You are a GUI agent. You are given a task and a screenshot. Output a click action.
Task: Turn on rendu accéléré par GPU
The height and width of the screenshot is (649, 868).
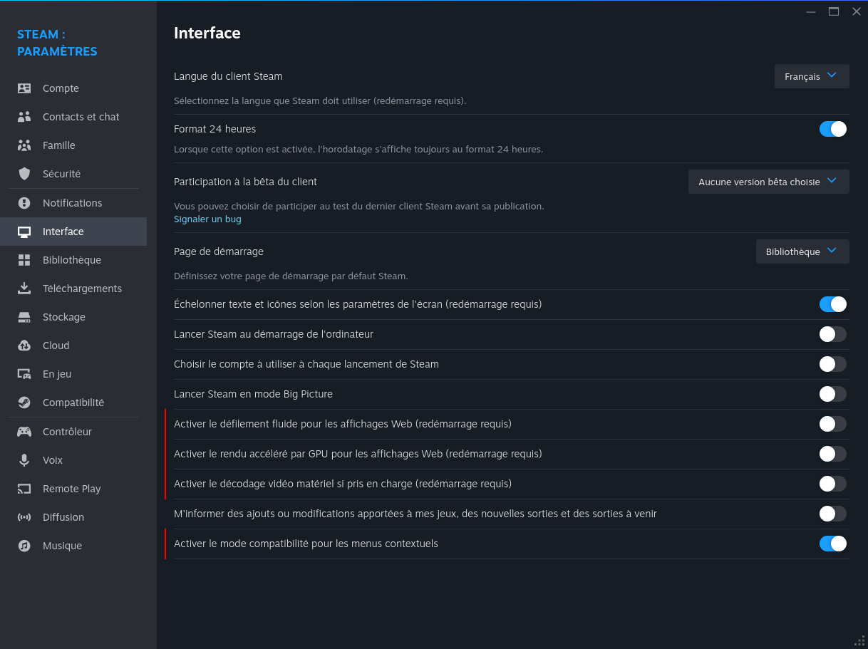point(833,454)
